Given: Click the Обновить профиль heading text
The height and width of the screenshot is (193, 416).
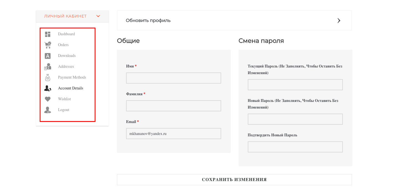Looking at the screenshot, I should [148, 21].
